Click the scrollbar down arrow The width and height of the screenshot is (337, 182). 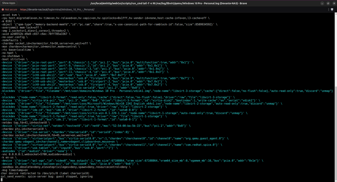(336, 181)
